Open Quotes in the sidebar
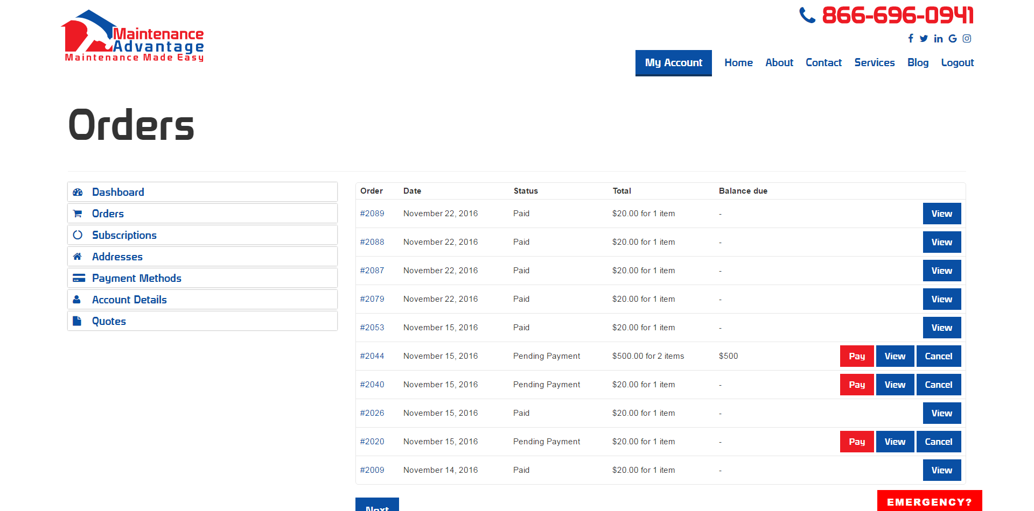The height and width of the screenshot is (511, 1034). [202, 321]
